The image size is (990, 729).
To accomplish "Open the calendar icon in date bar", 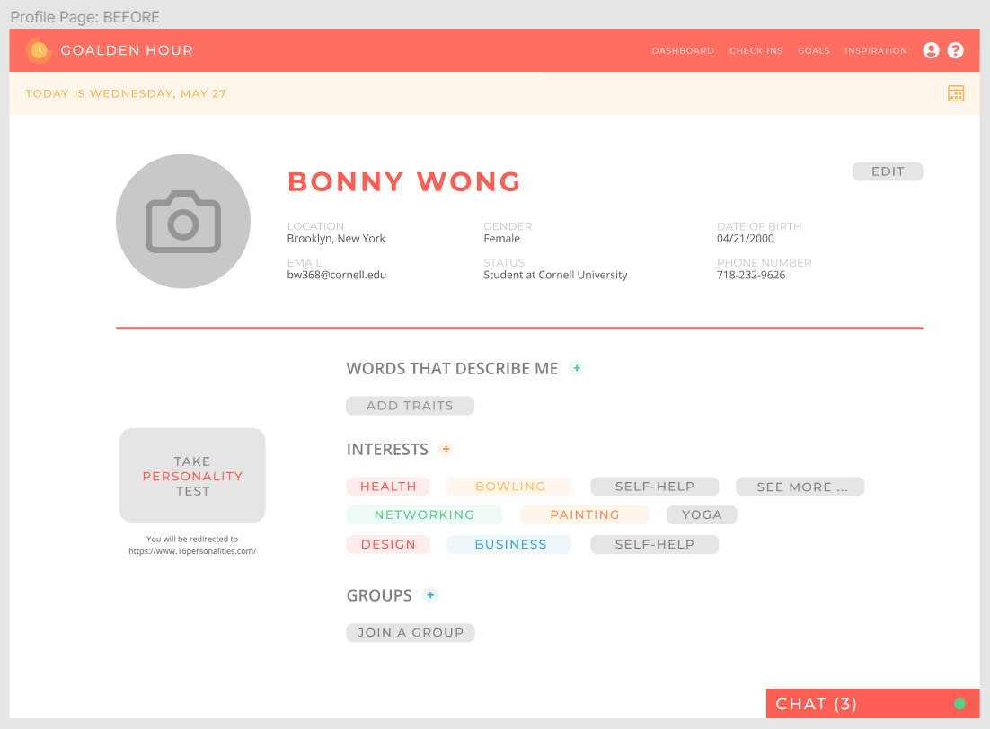I will tap(956, 93).
